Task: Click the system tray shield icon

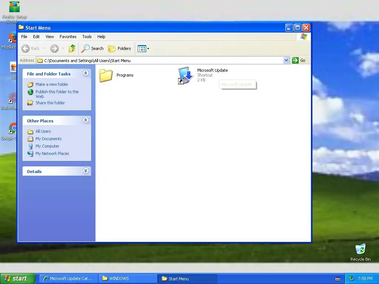Action: (x=351, y=279)
